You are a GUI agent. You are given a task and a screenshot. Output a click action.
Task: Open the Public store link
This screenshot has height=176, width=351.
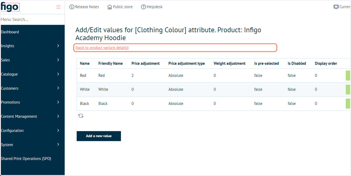(x=123, y=7)
